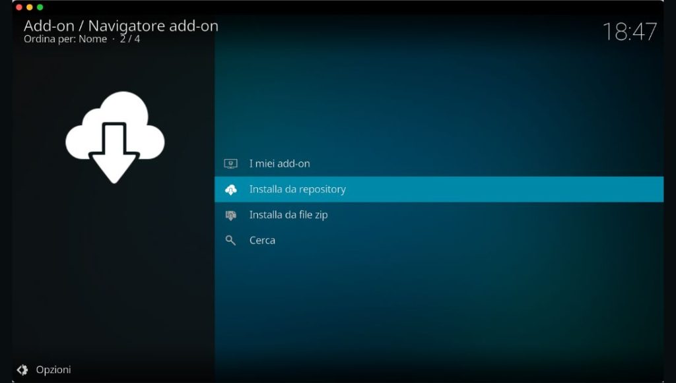Click the monitor icon beside I miei add-on
This screenshot has width=676, height=383.
point(230,163)
